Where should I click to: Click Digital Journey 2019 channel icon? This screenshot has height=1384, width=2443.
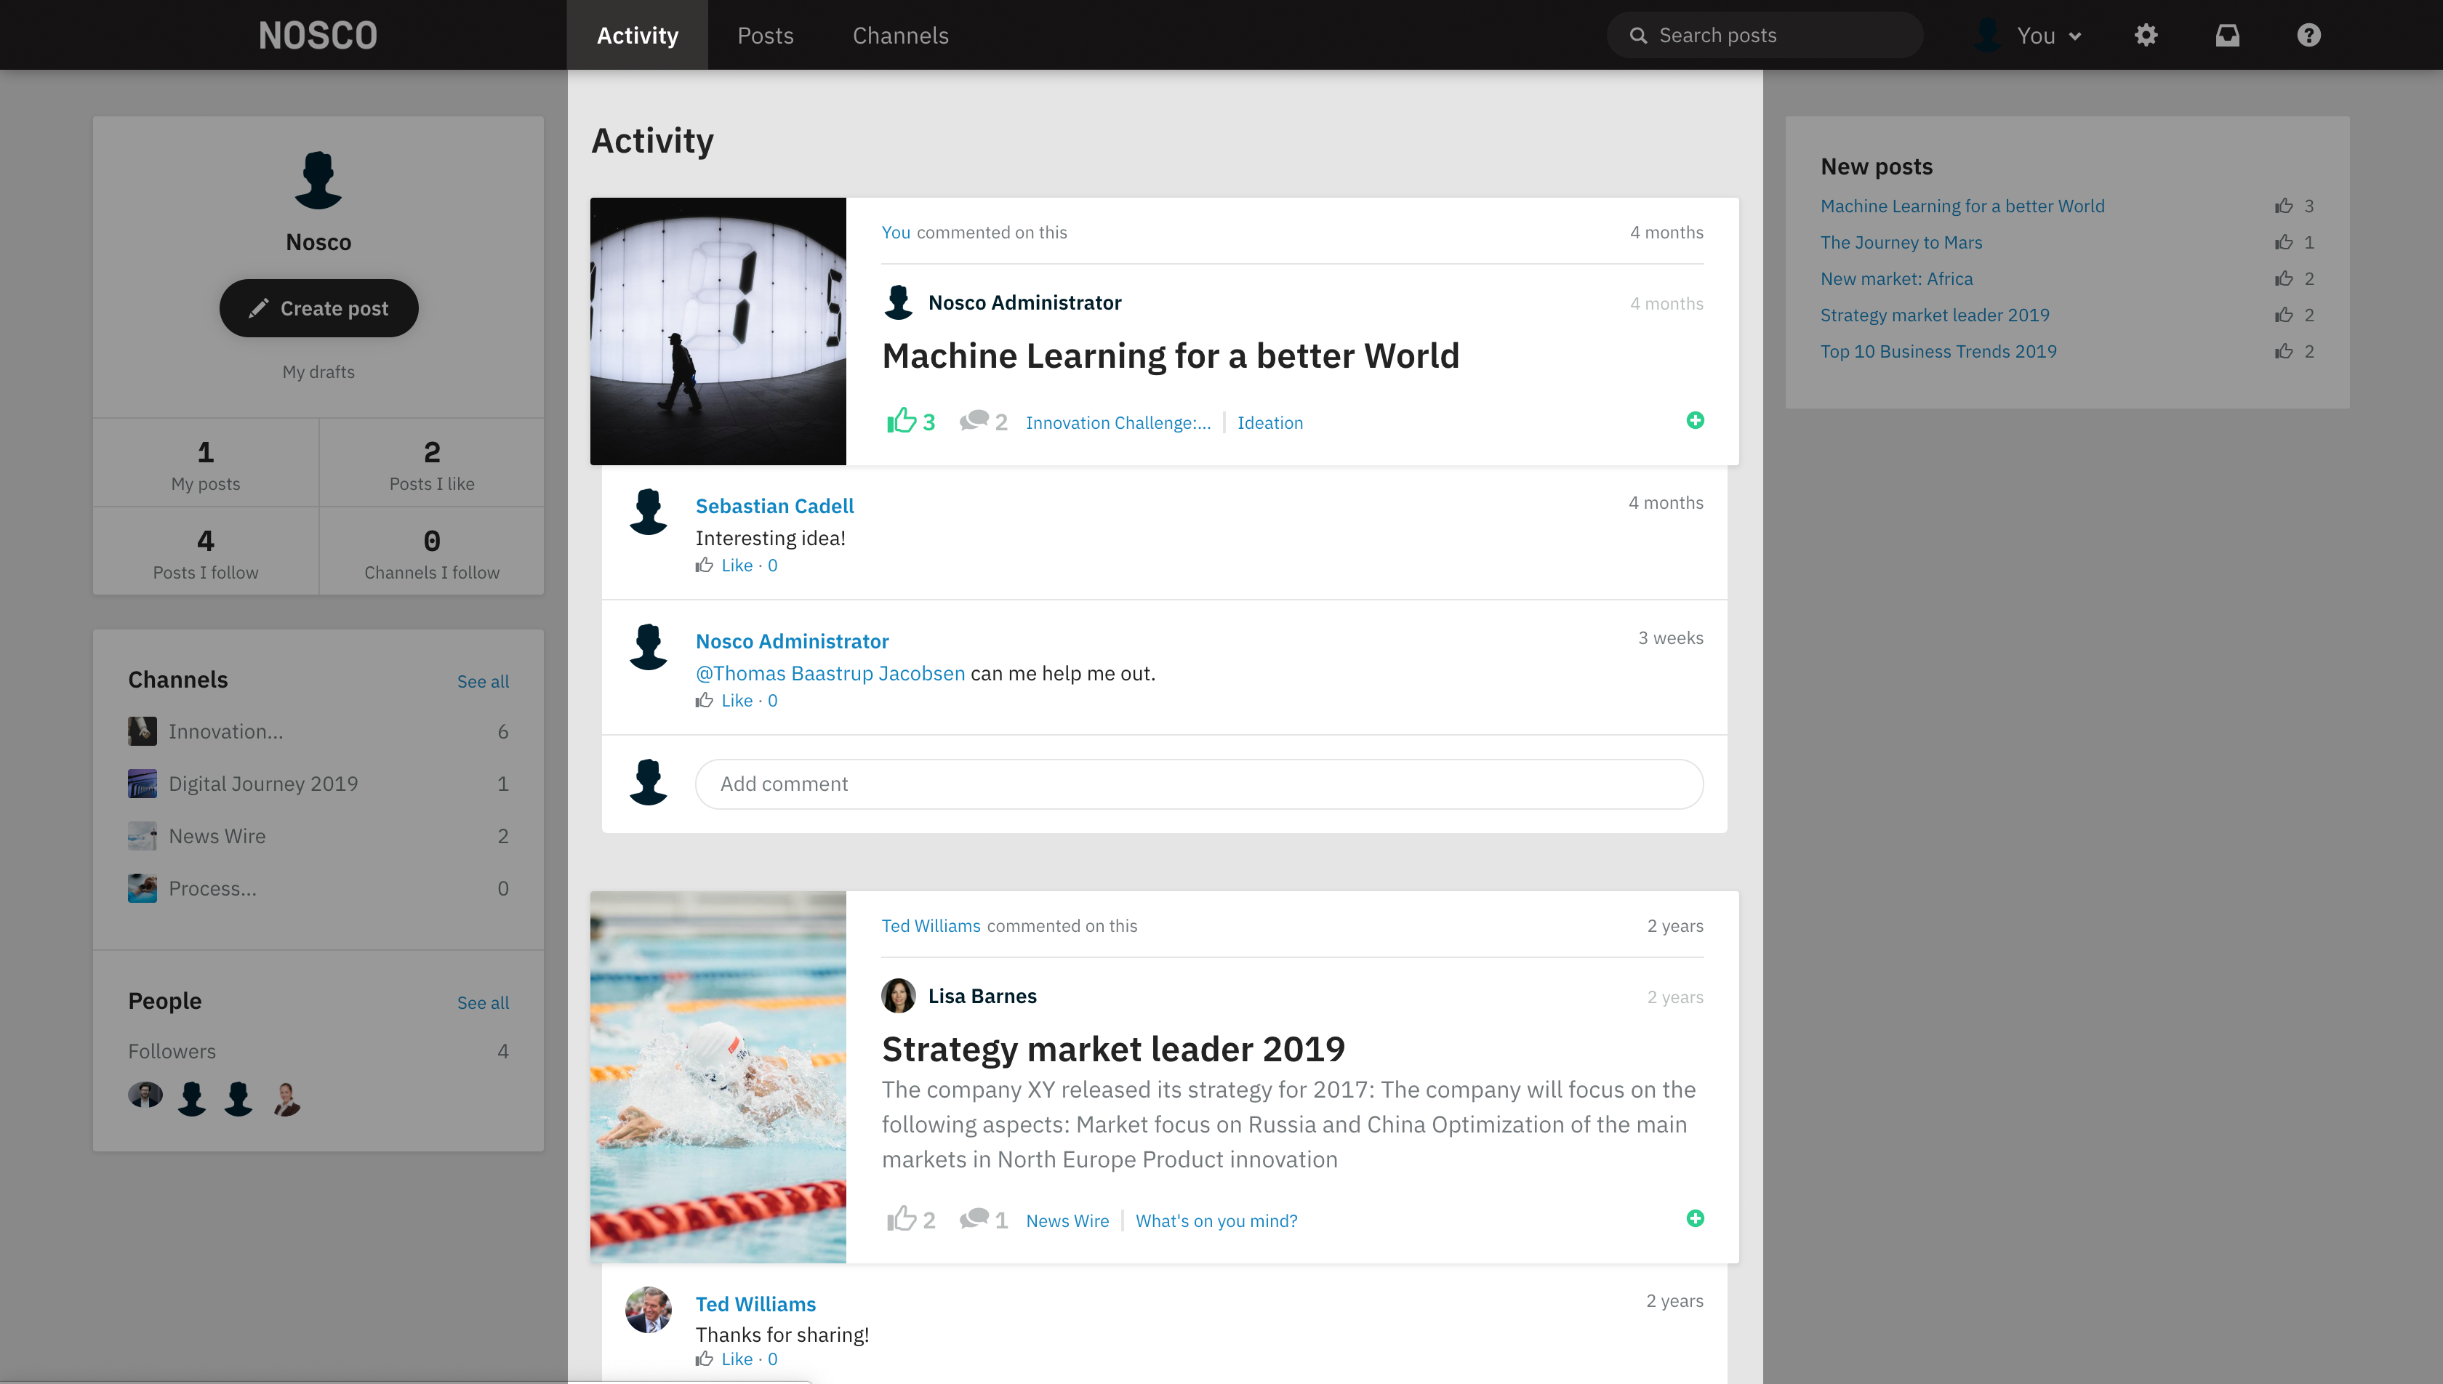pos(143,784)
